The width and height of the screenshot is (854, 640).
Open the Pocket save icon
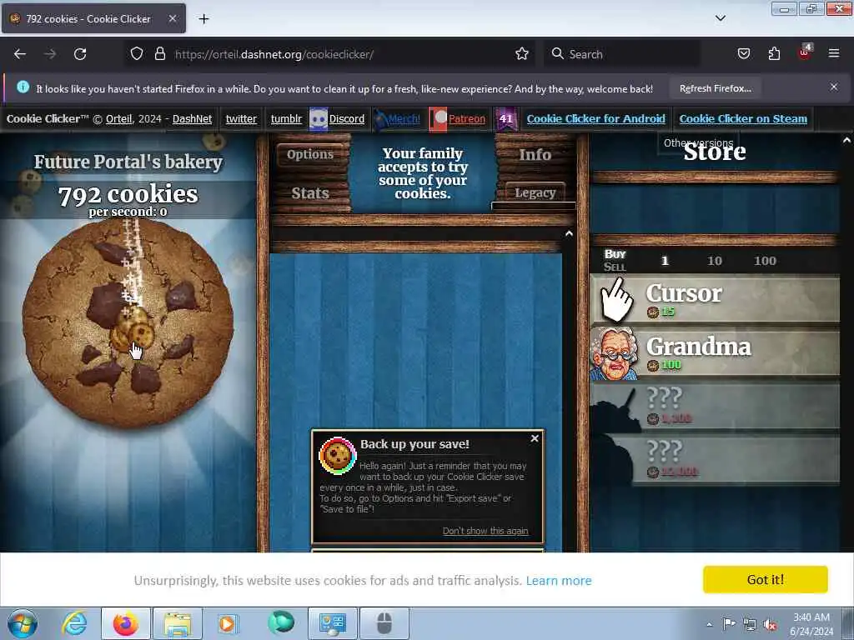743,53
